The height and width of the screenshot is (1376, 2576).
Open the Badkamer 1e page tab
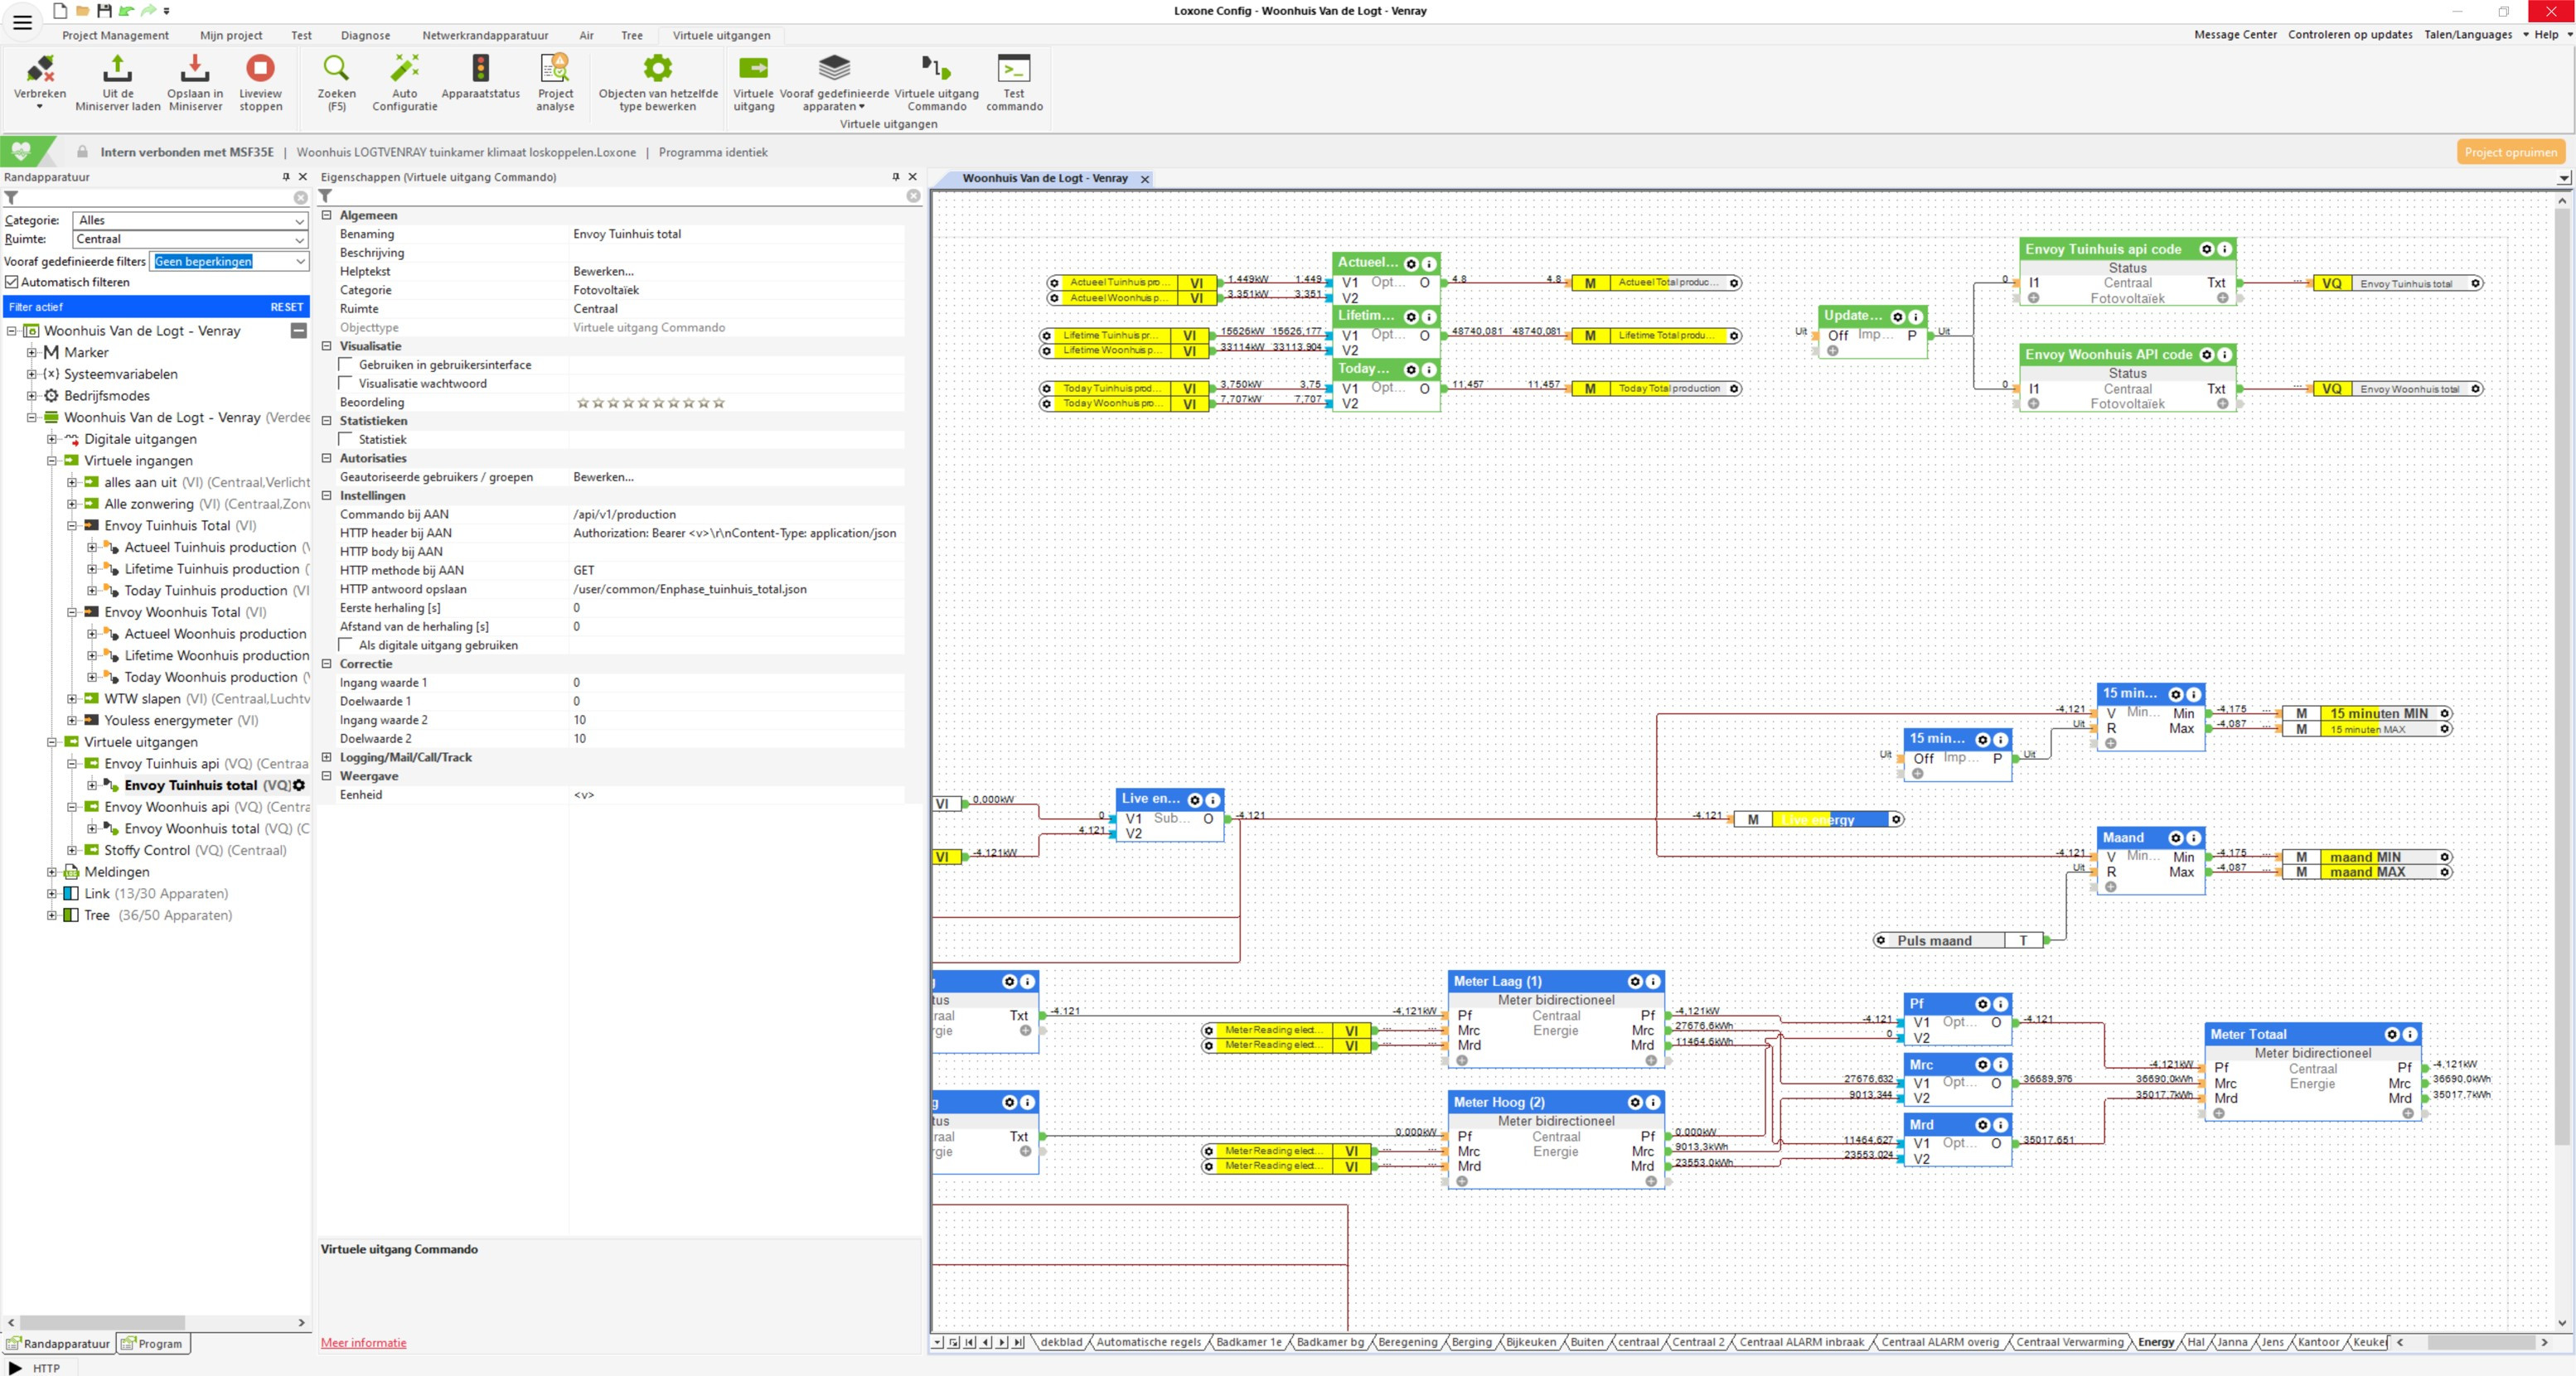[x=1248, y=1342]
